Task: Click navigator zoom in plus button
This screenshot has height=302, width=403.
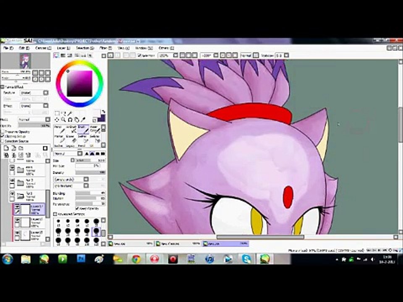Action: tap(42, 73)
